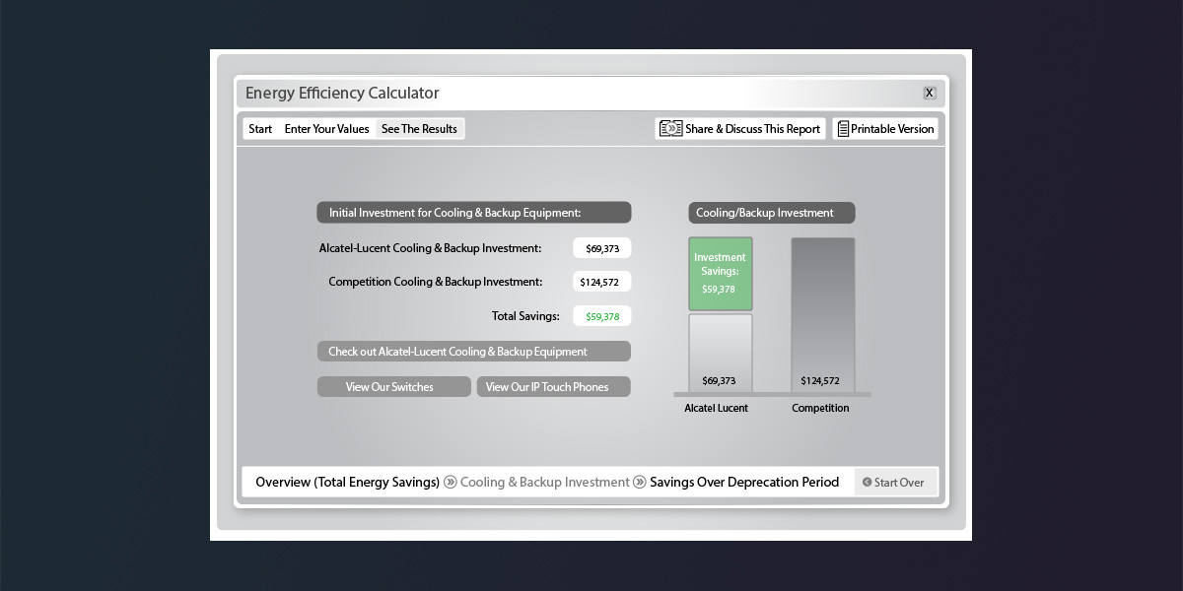This screenshot has width=1183, height=591.
Task: Click the Printable Version document icon
Action: tap(843, 129)
